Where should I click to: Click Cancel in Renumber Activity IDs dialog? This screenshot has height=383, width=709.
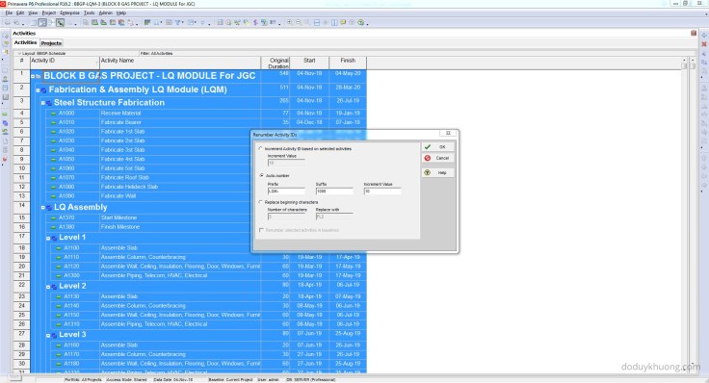pos(438,158)
